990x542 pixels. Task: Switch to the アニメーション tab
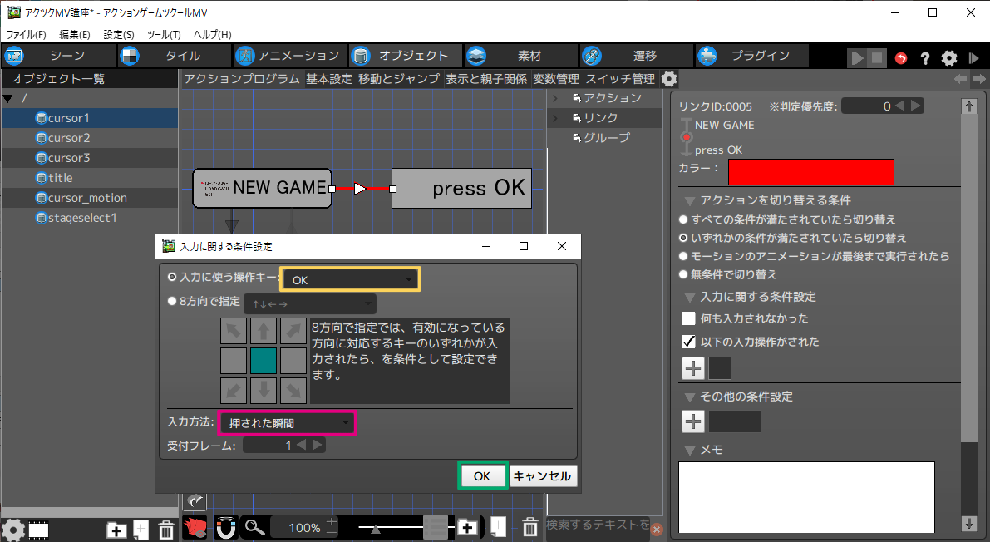tap(288, 56)
